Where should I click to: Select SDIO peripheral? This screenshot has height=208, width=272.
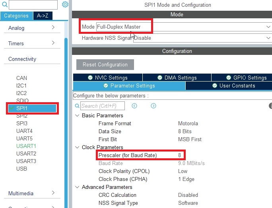pyautogui.click(x=22, y=101)
